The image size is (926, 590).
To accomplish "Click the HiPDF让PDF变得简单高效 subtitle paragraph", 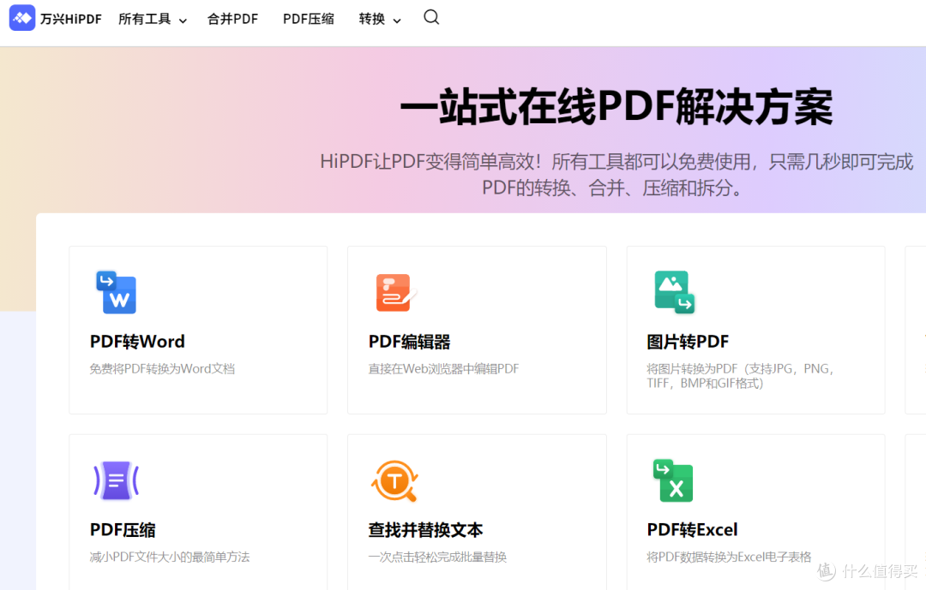I will coord(616,175).
